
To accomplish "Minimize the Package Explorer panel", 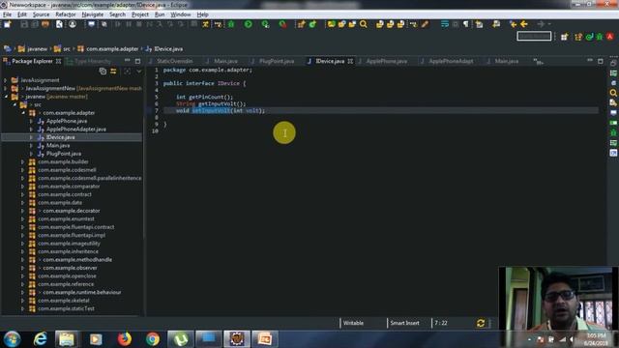I will [x=127, y=61].
